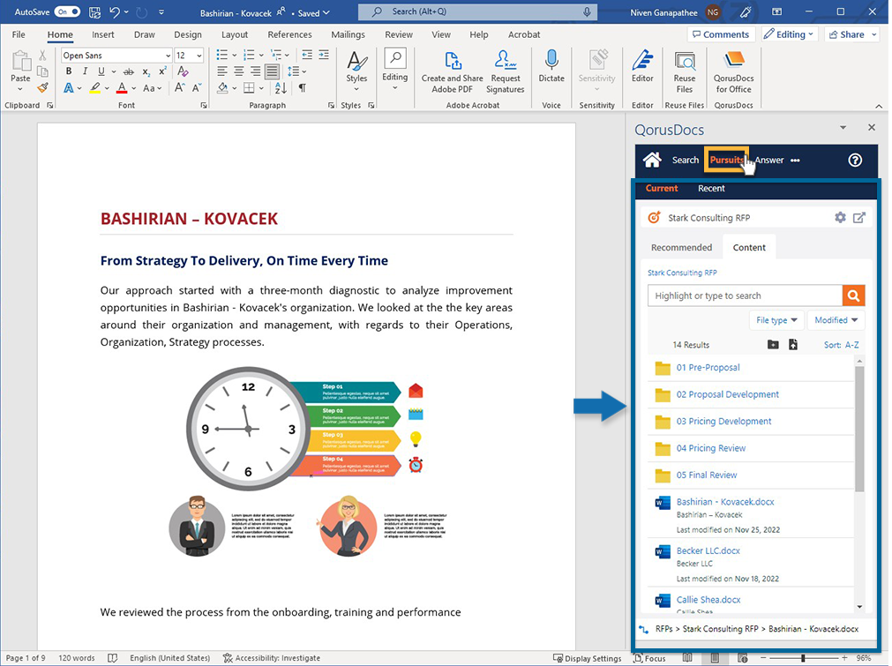Open Stark Consulting RFP settings gear
This screenshot has width=892, height=666.
840,217
